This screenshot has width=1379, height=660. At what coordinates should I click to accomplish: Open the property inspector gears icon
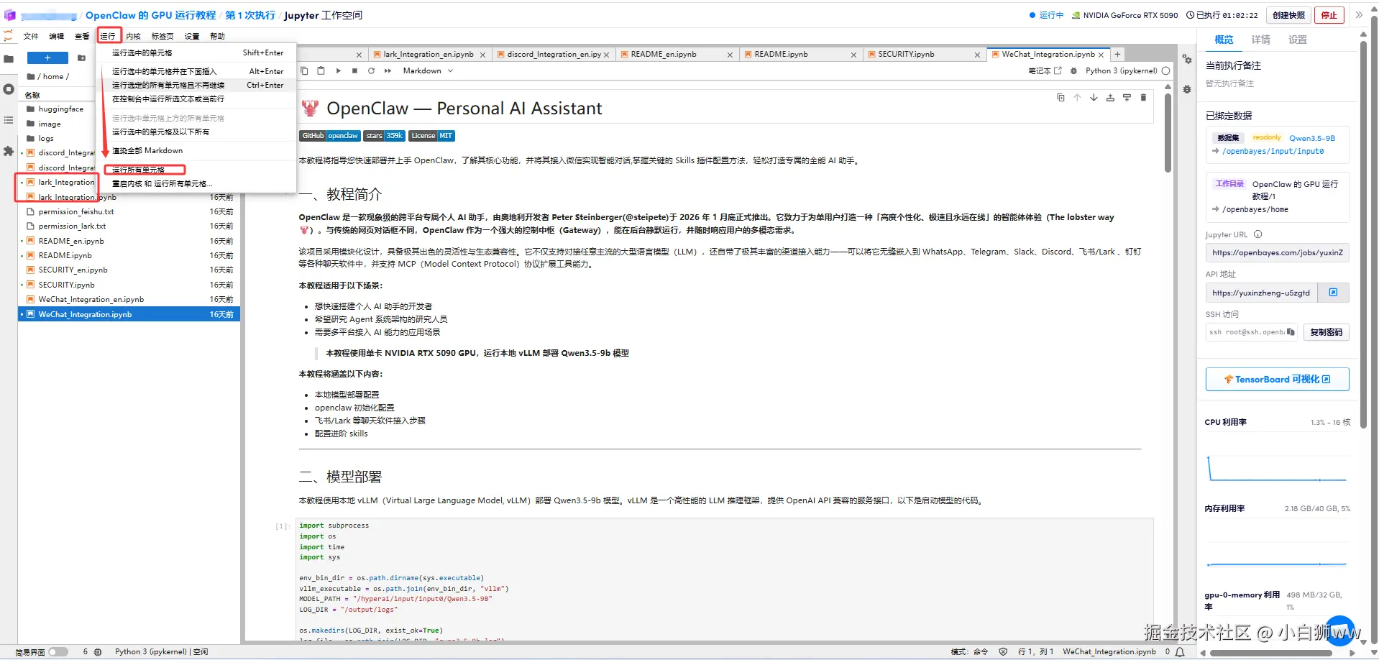(x=1187, y=59)
